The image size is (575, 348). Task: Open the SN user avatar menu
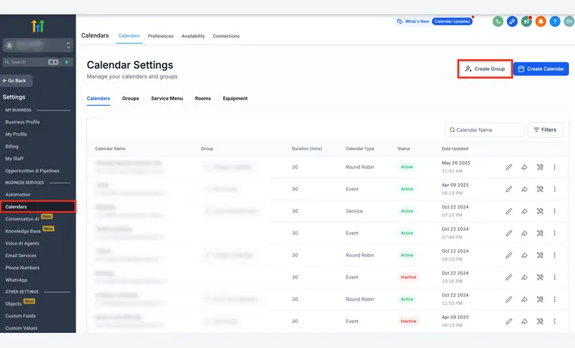[569, 22]
